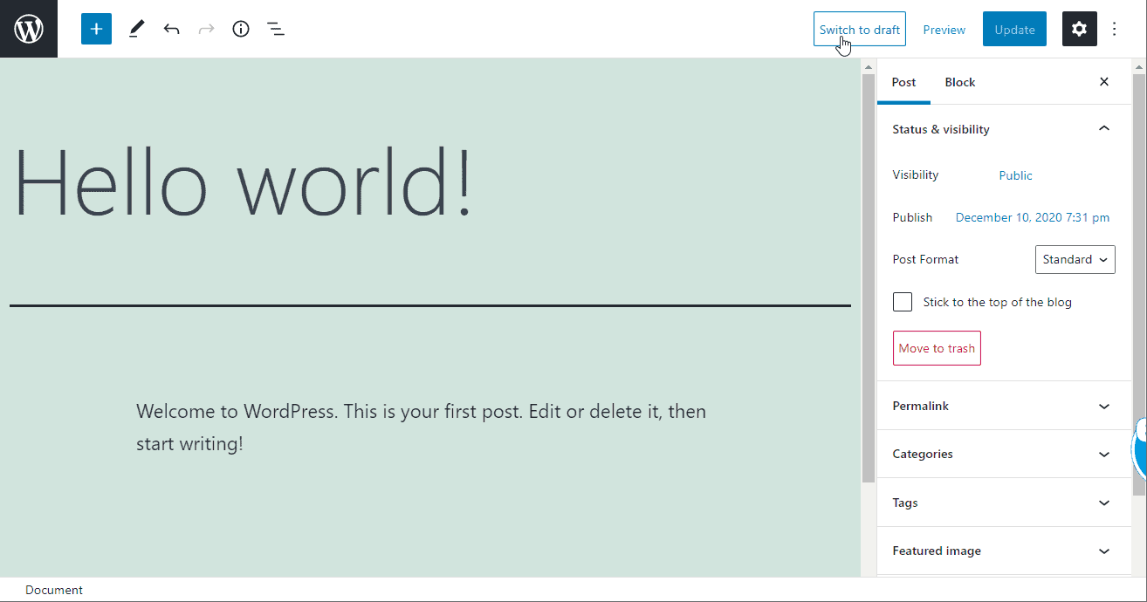1147x602 pixels.
Task: Change visibility via the Public link
Action: 1015,175
